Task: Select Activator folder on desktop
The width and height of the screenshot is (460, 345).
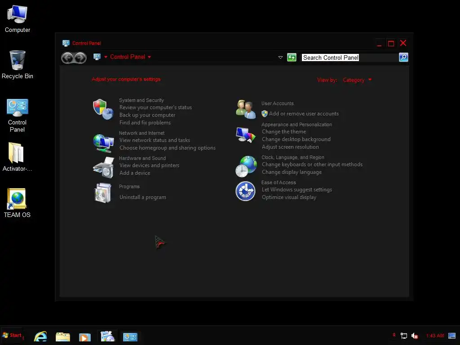Action: [18, 157]
